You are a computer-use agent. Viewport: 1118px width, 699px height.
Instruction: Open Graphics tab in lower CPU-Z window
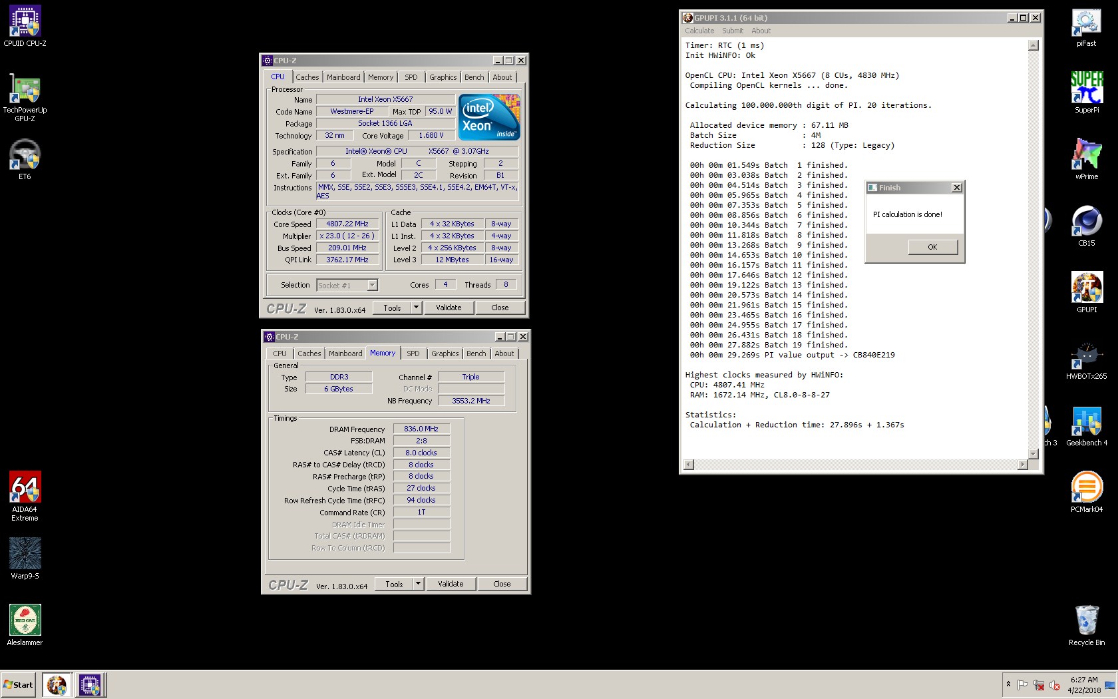(445, 353)
